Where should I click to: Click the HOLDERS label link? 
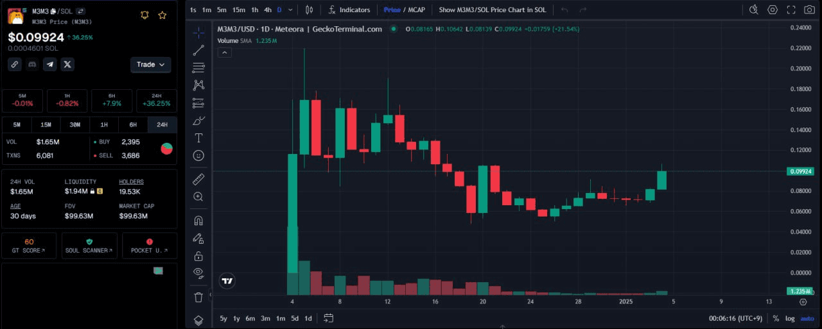coord(132,182)
